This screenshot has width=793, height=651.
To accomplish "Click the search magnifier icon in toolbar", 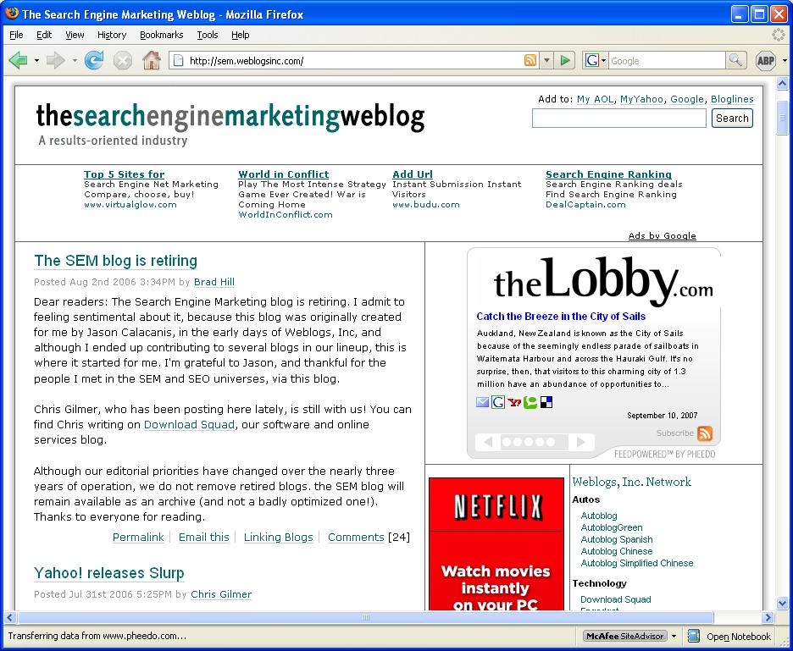I will [736, 61].
